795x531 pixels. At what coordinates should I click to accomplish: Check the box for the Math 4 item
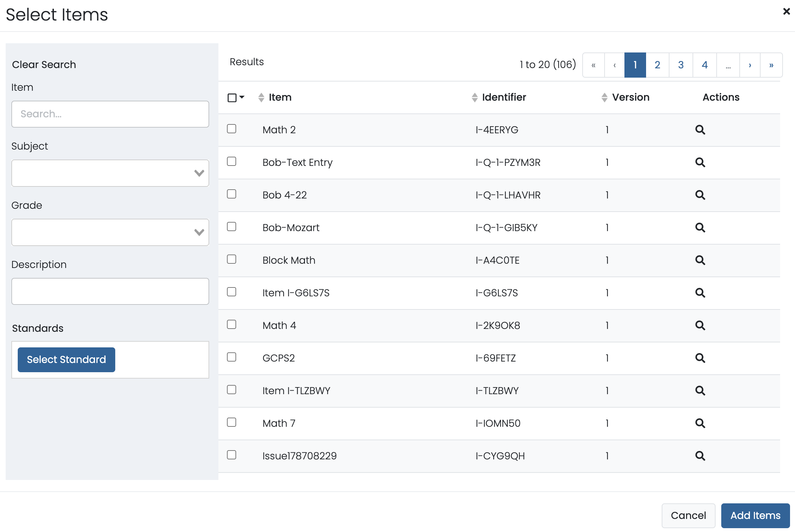232,325
